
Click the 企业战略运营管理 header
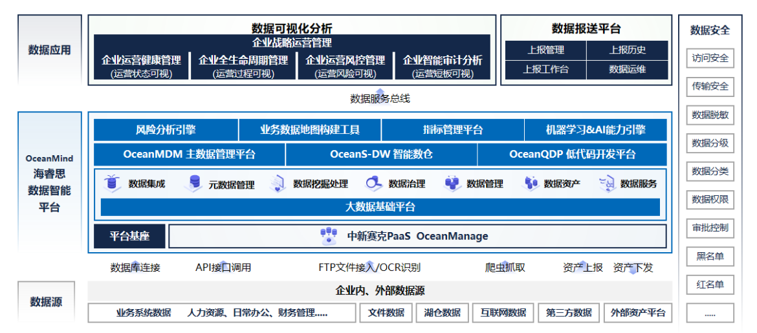click(x=292, y=43)
